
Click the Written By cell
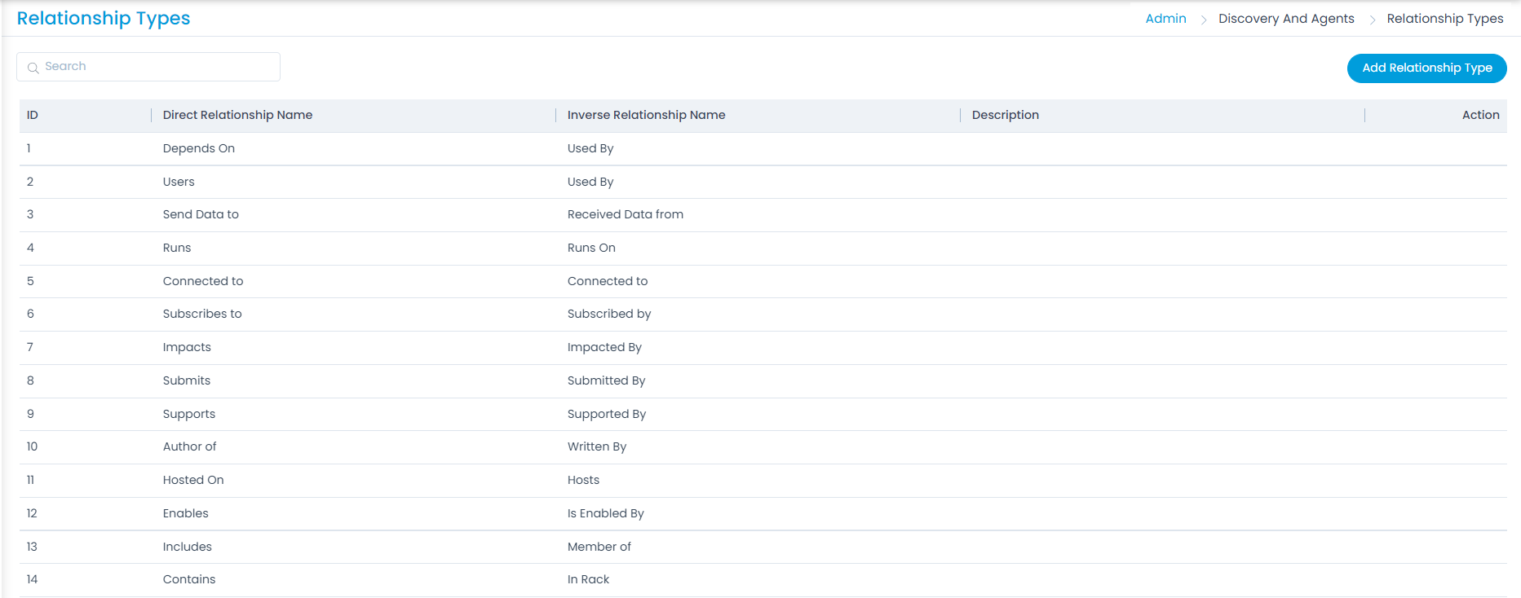[597, 446]
